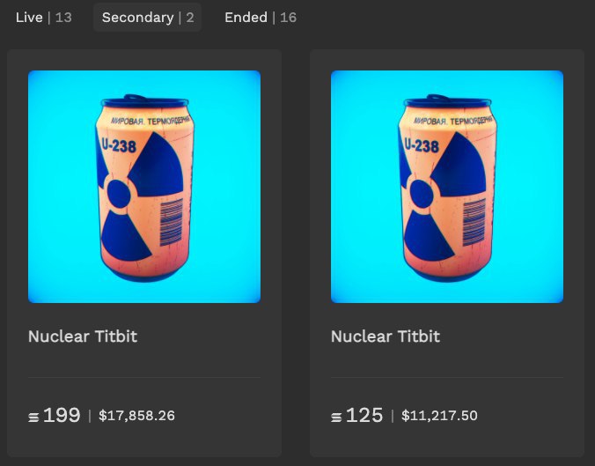Click the U-238 label on the 199 listing's can
The height and width of the screenshot is (466, 595).
119,146
